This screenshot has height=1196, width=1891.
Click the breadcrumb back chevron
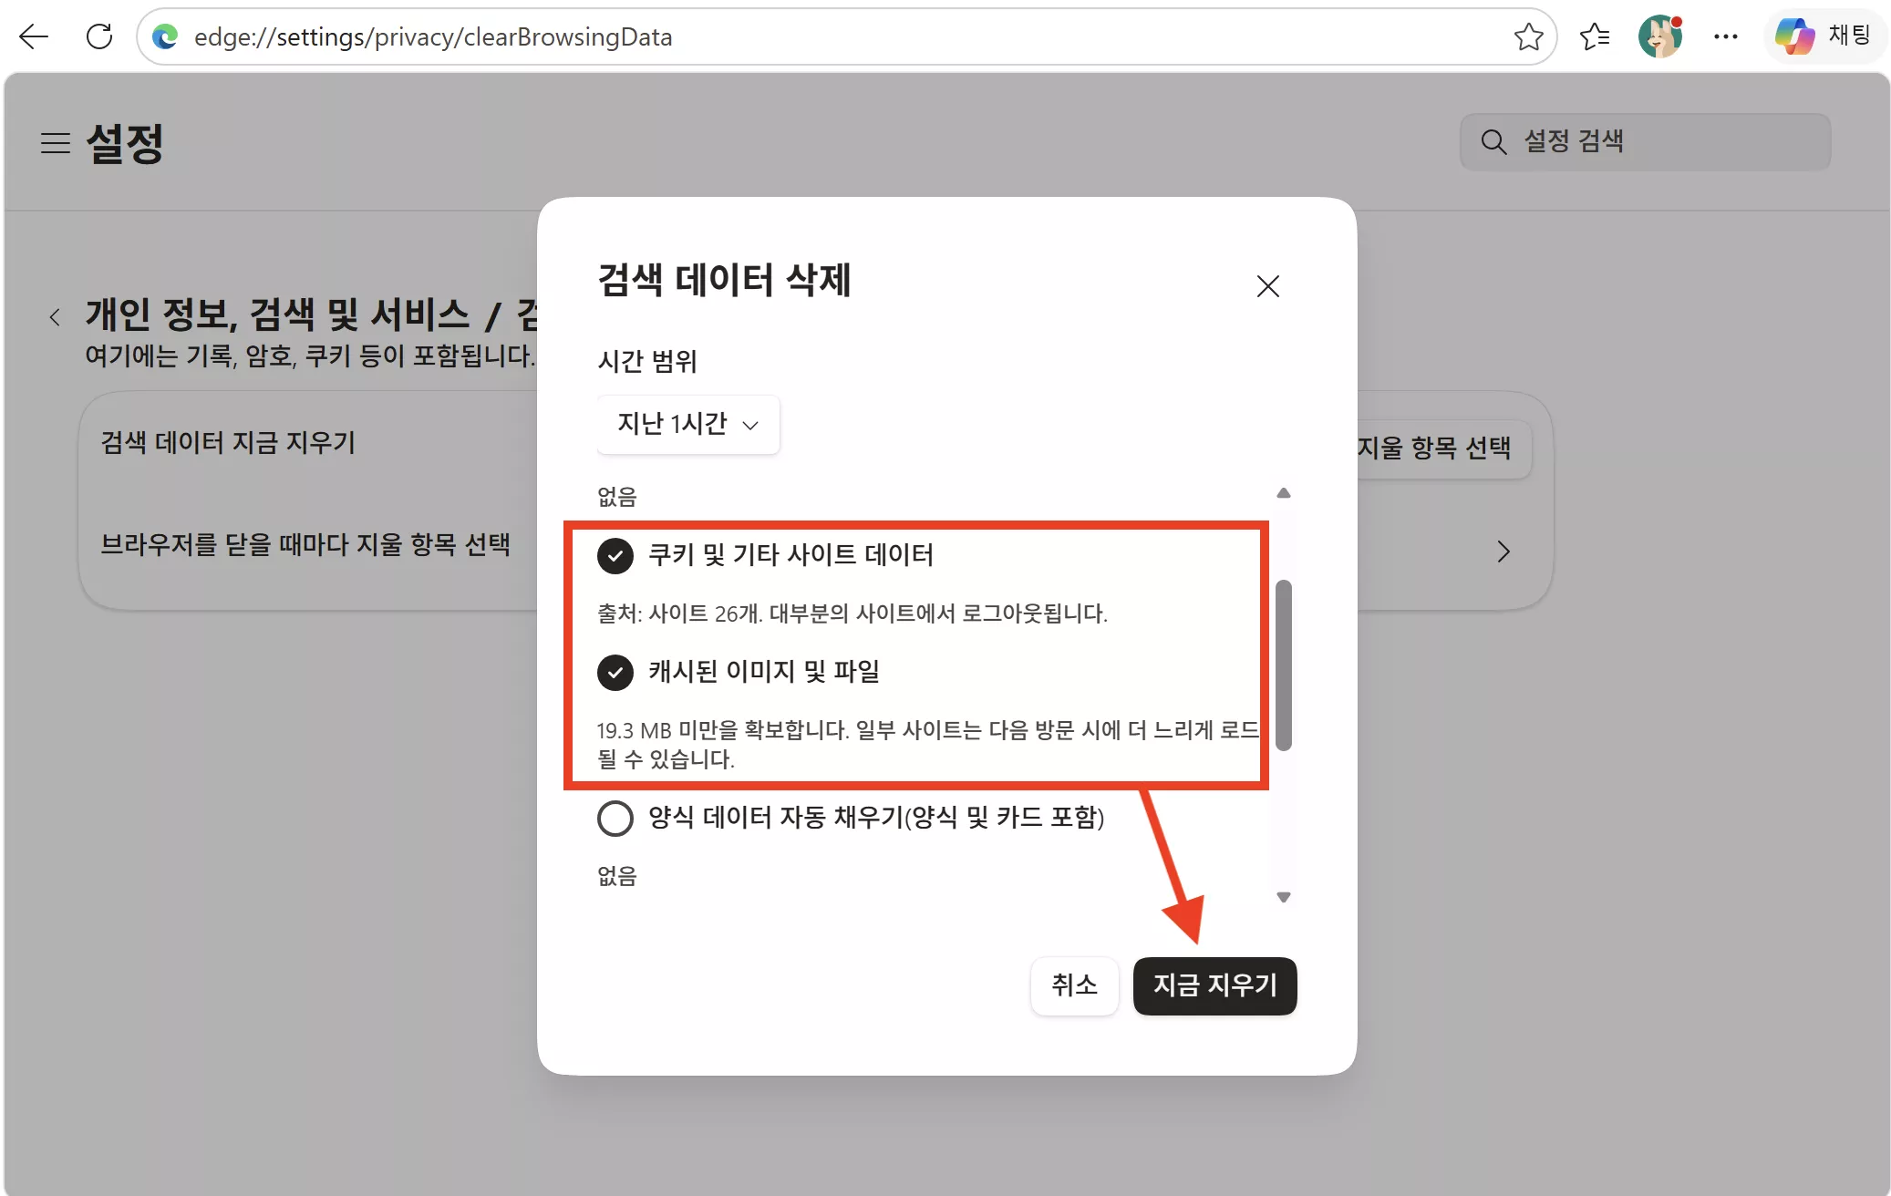pos(54,315)
